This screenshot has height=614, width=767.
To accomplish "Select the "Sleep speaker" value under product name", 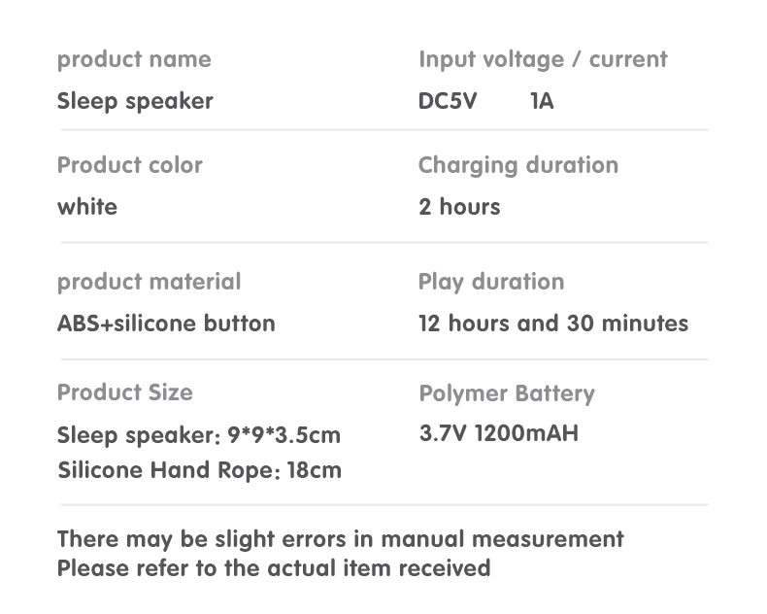I will [x=135, y=101].
